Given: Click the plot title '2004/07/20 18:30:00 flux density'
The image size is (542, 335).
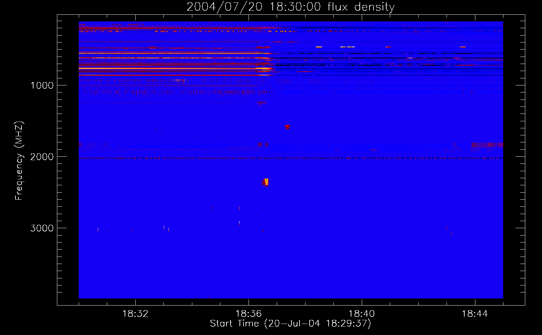Looking at the screenshot, I should coord(290,7).
